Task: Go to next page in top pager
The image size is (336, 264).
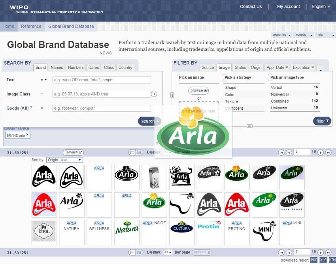Action: [320, 153]
